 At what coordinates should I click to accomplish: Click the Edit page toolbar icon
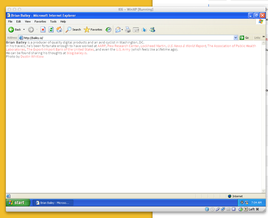[136, 30]
